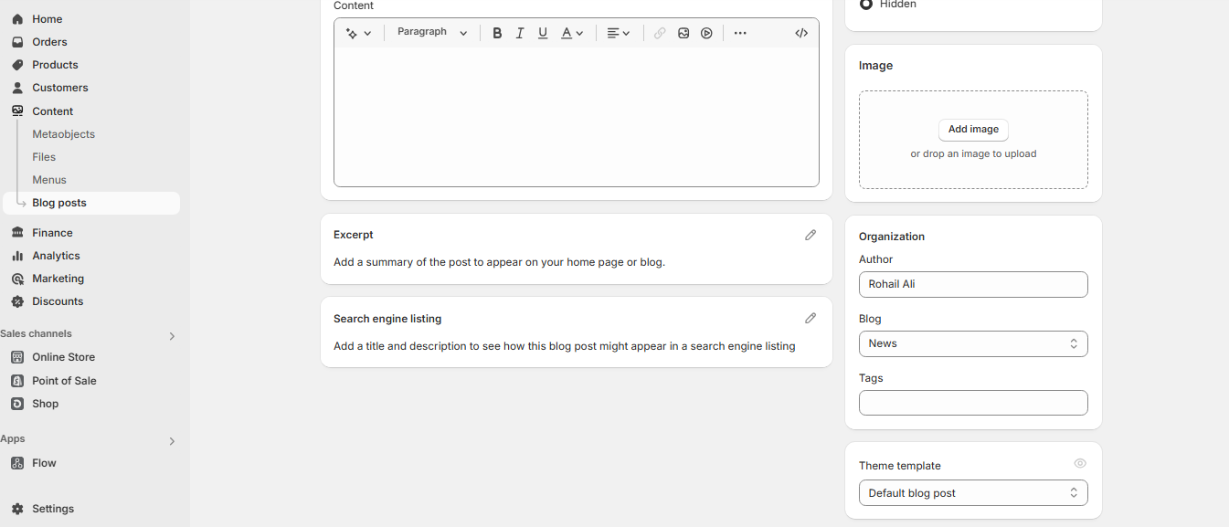The image size is (1229, 527).
Task: Toggle underline formatting in editor
Action: click(x=543, y=33)
